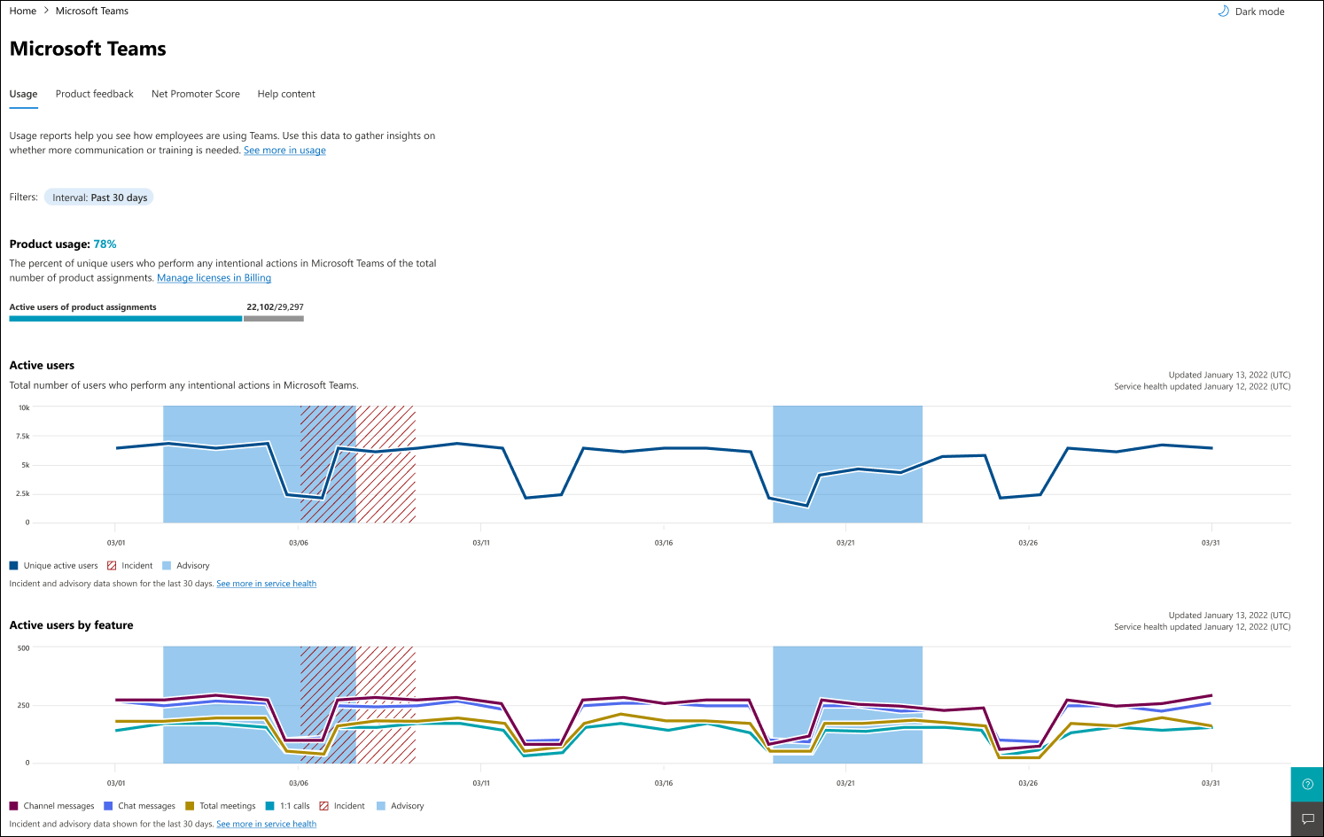Open service health link under feature chart
This screenshot has height=837, width=1324.
267,824
